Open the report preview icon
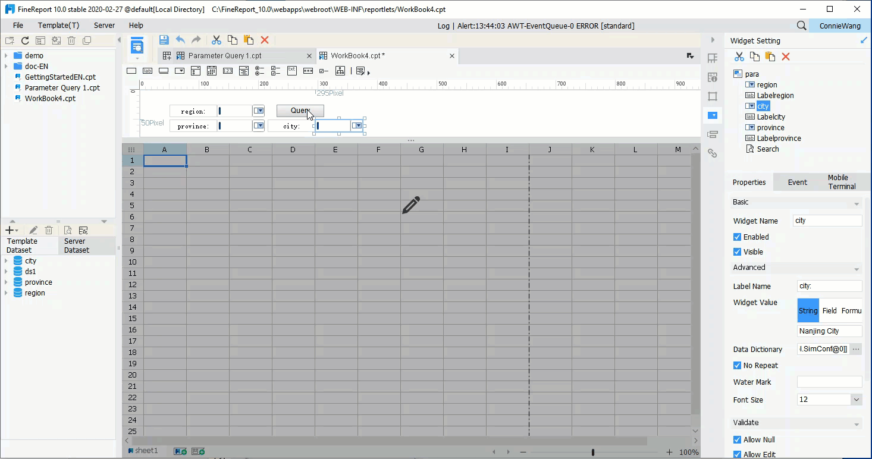Screen dimensions: 872x459 point(137,46)
